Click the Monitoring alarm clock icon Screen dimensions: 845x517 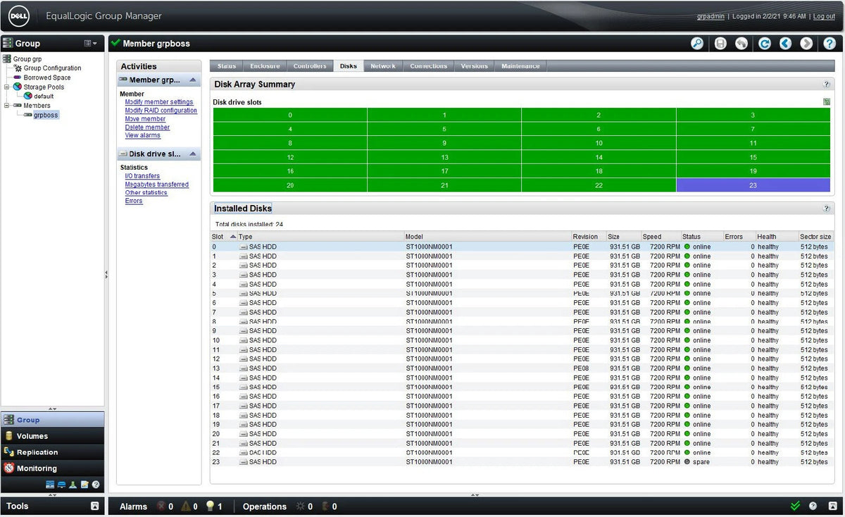(x=9, y=468)
